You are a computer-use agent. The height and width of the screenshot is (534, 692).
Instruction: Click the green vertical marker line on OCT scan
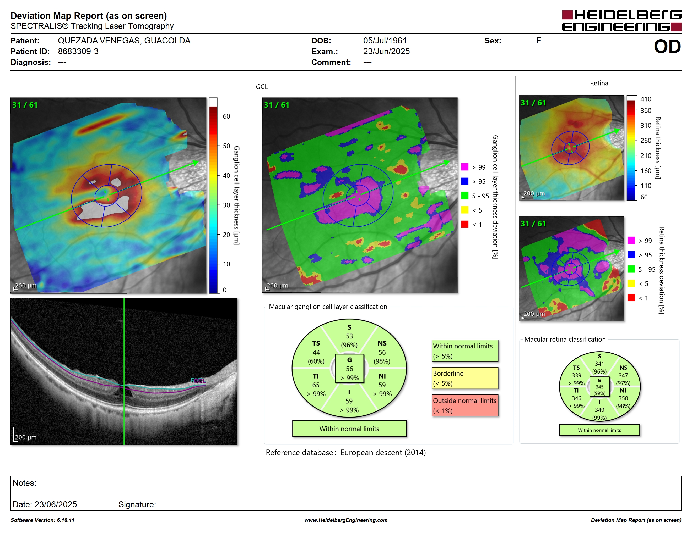[124, 371]
